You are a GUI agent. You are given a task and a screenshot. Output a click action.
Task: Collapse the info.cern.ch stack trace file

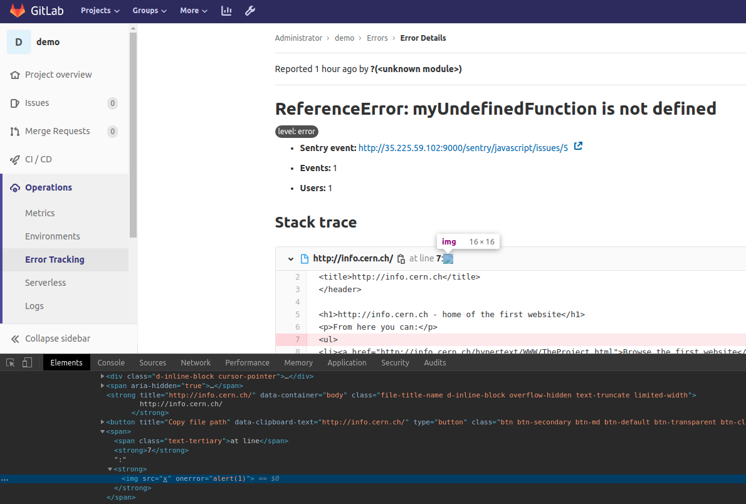click(x=291, y=259)
